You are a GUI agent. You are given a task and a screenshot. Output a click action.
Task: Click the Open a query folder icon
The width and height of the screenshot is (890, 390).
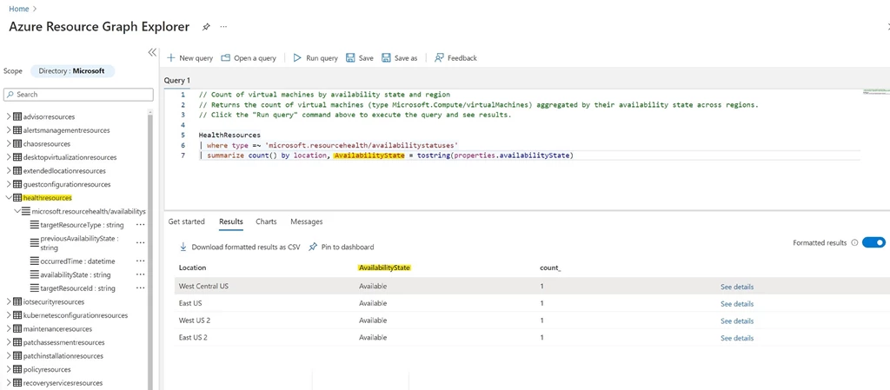click(226, 58)
